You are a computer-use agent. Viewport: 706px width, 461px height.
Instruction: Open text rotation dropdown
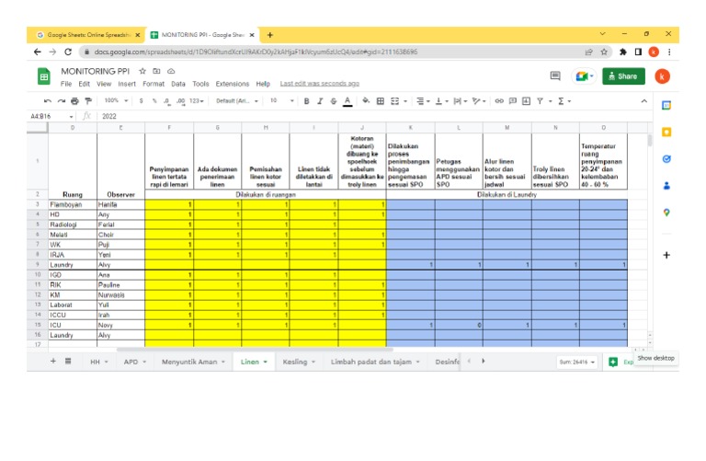(479, 101)
